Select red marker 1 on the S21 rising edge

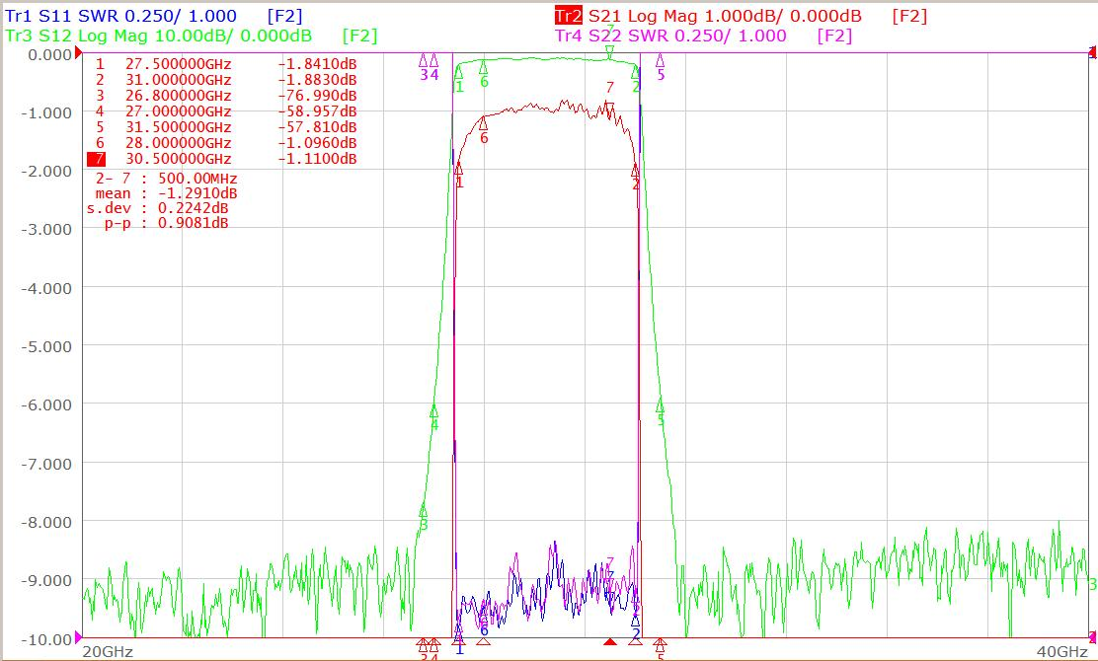(459, 175)
